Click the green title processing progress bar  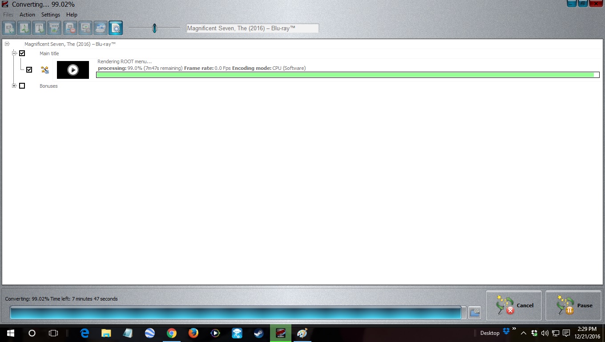tap(348, 75)
